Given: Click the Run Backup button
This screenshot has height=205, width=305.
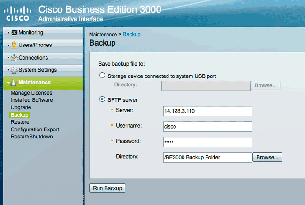Looking at the screenshot, I should coord(107,188).
